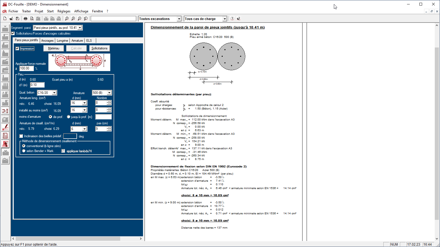Click the greyed Calculer button
Screen dimensions: 440x247
pyautogui.click(x=76, y=48)
